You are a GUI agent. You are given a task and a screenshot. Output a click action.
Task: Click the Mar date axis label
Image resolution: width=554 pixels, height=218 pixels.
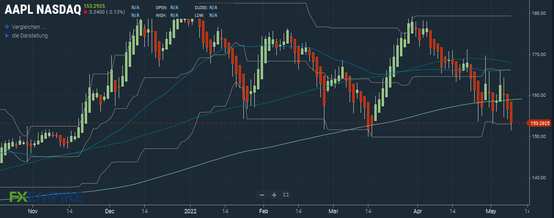point(334,212)
